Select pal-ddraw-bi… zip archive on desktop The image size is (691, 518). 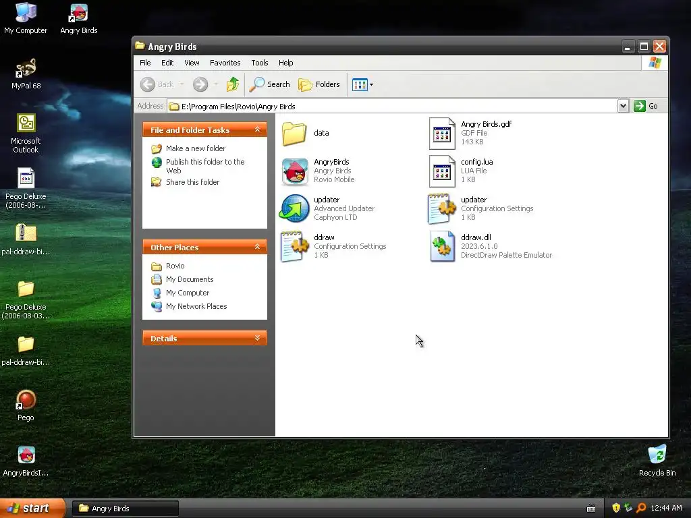coord(26,239)
